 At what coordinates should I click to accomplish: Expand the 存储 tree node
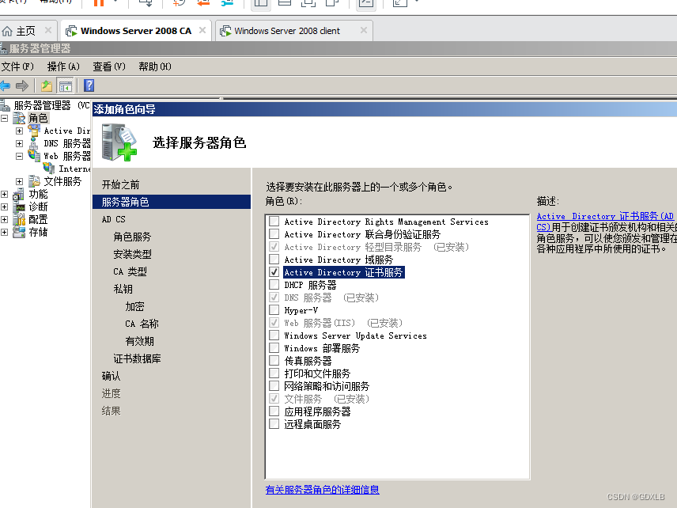tap(4, 233)
